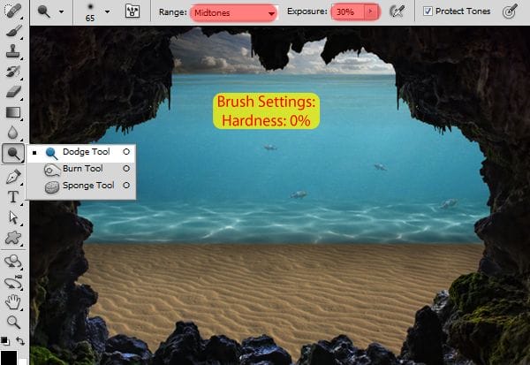This screenshot has height=365, width=530.
Task: Select the Zoom tool in toolbar
Action: [x=13, y=322]
